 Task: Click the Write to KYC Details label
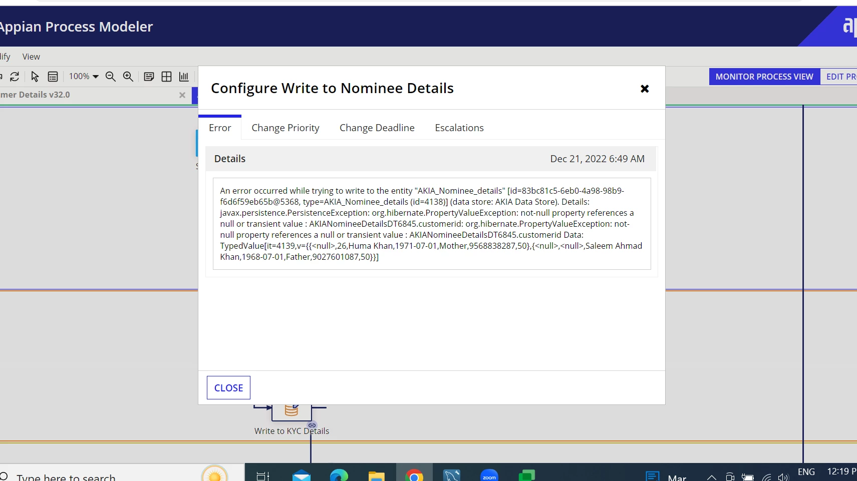click(292, 431)
